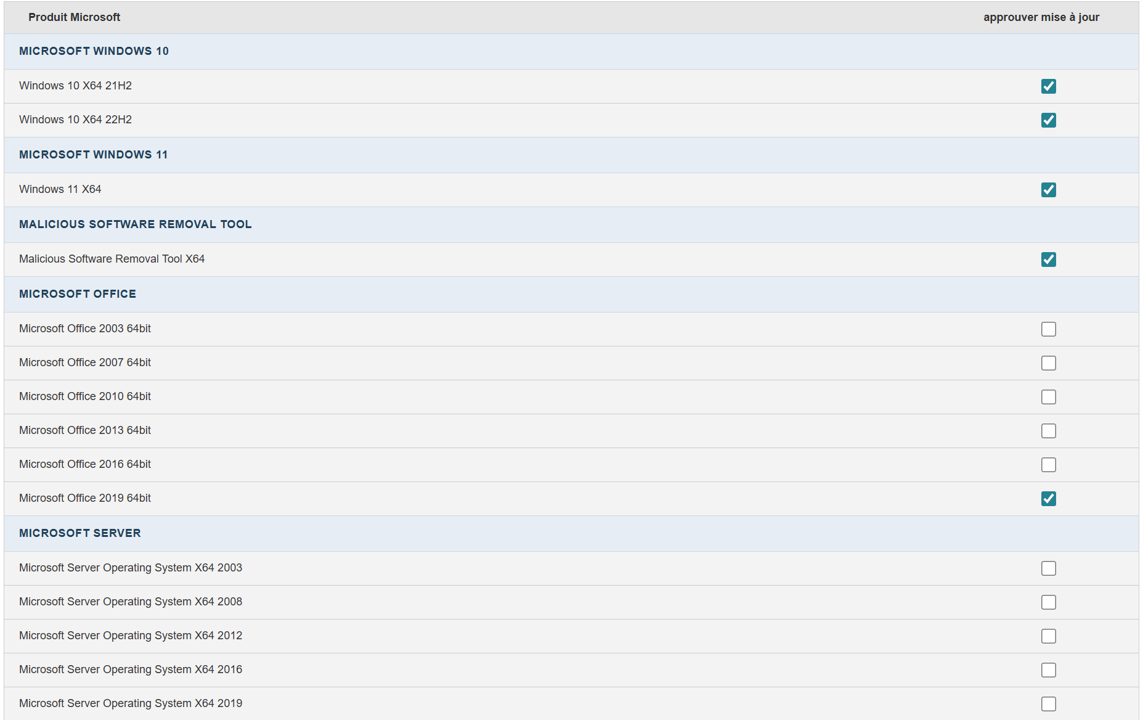
Task: Approve updates for Microsoft Office 2010 64bit
Action: pyautogui.click(x=1048, y=397)
